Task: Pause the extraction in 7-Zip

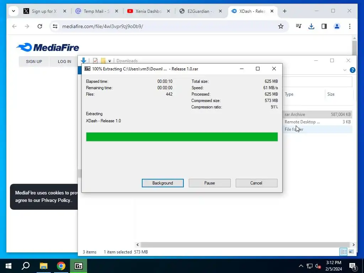Action: [x=209, y=183]
